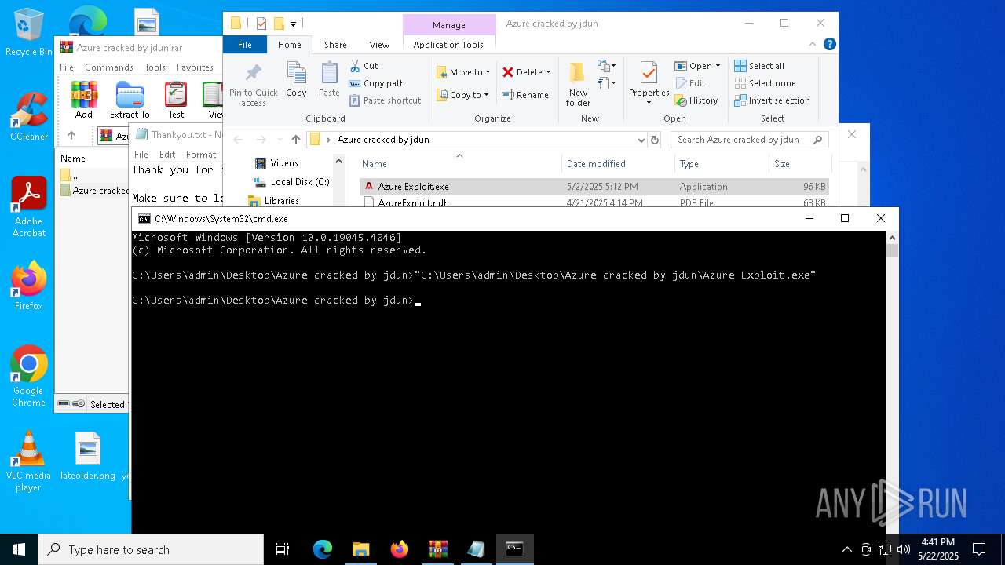Click Paste shortcut in ribbon
Image resolution: width=1005 pixels, height=565 pixels.
(385, 100)
